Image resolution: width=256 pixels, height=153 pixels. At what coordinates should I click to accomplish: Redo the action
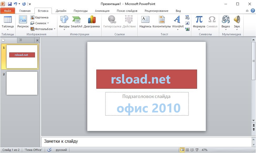click(x=24, y=4)
